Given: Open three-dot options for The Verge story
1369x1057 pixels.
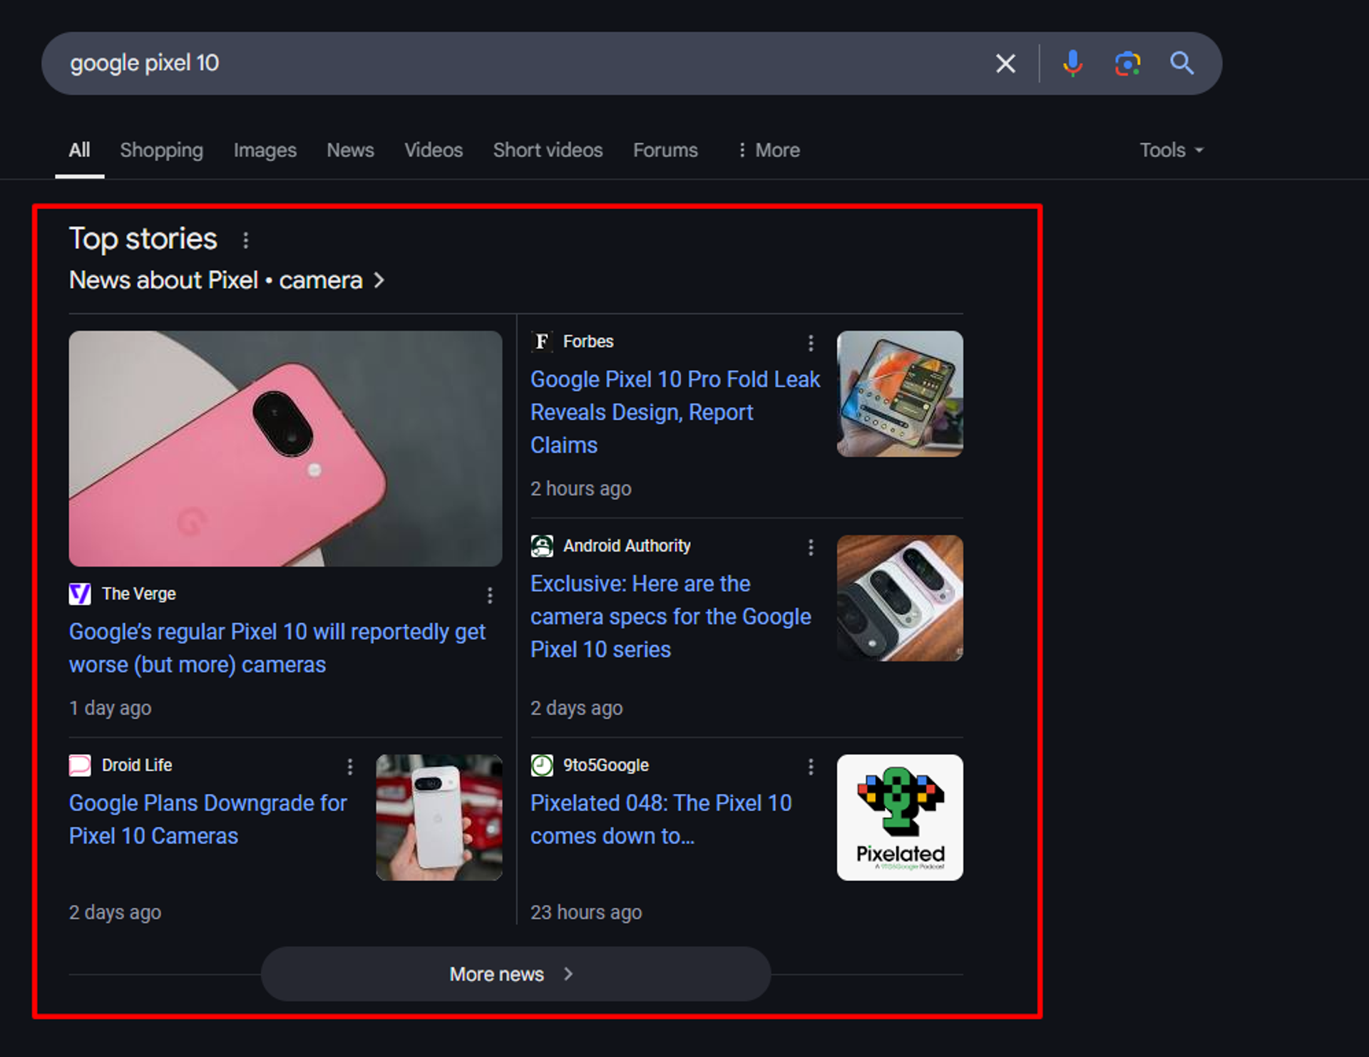Looking at the screenshot, I should (490, 595).
